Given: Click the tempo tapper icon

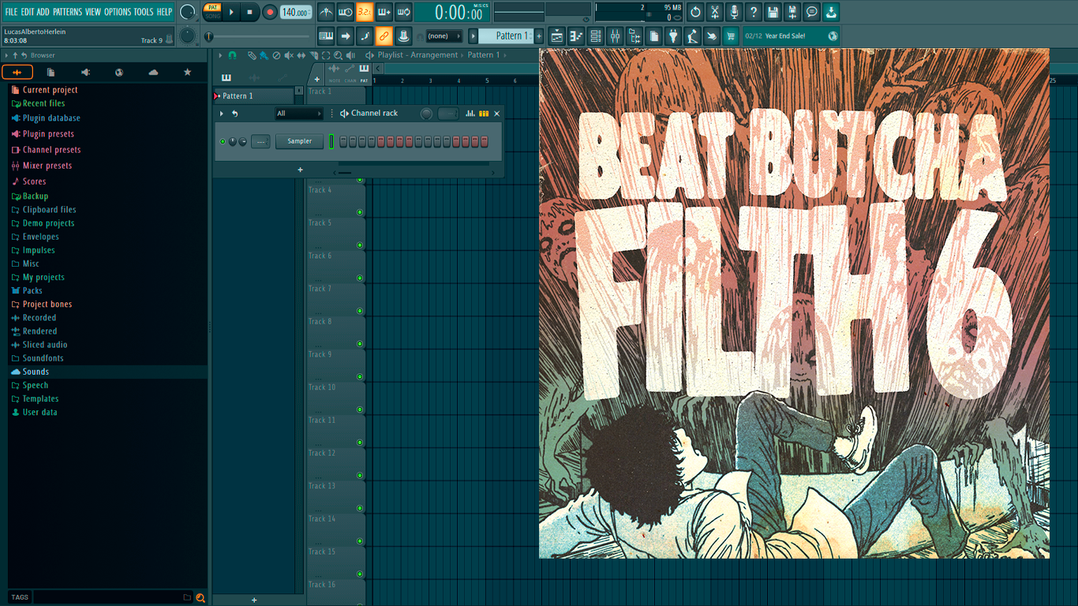Looking at the screenshot, I should click(x=692, y=36).
